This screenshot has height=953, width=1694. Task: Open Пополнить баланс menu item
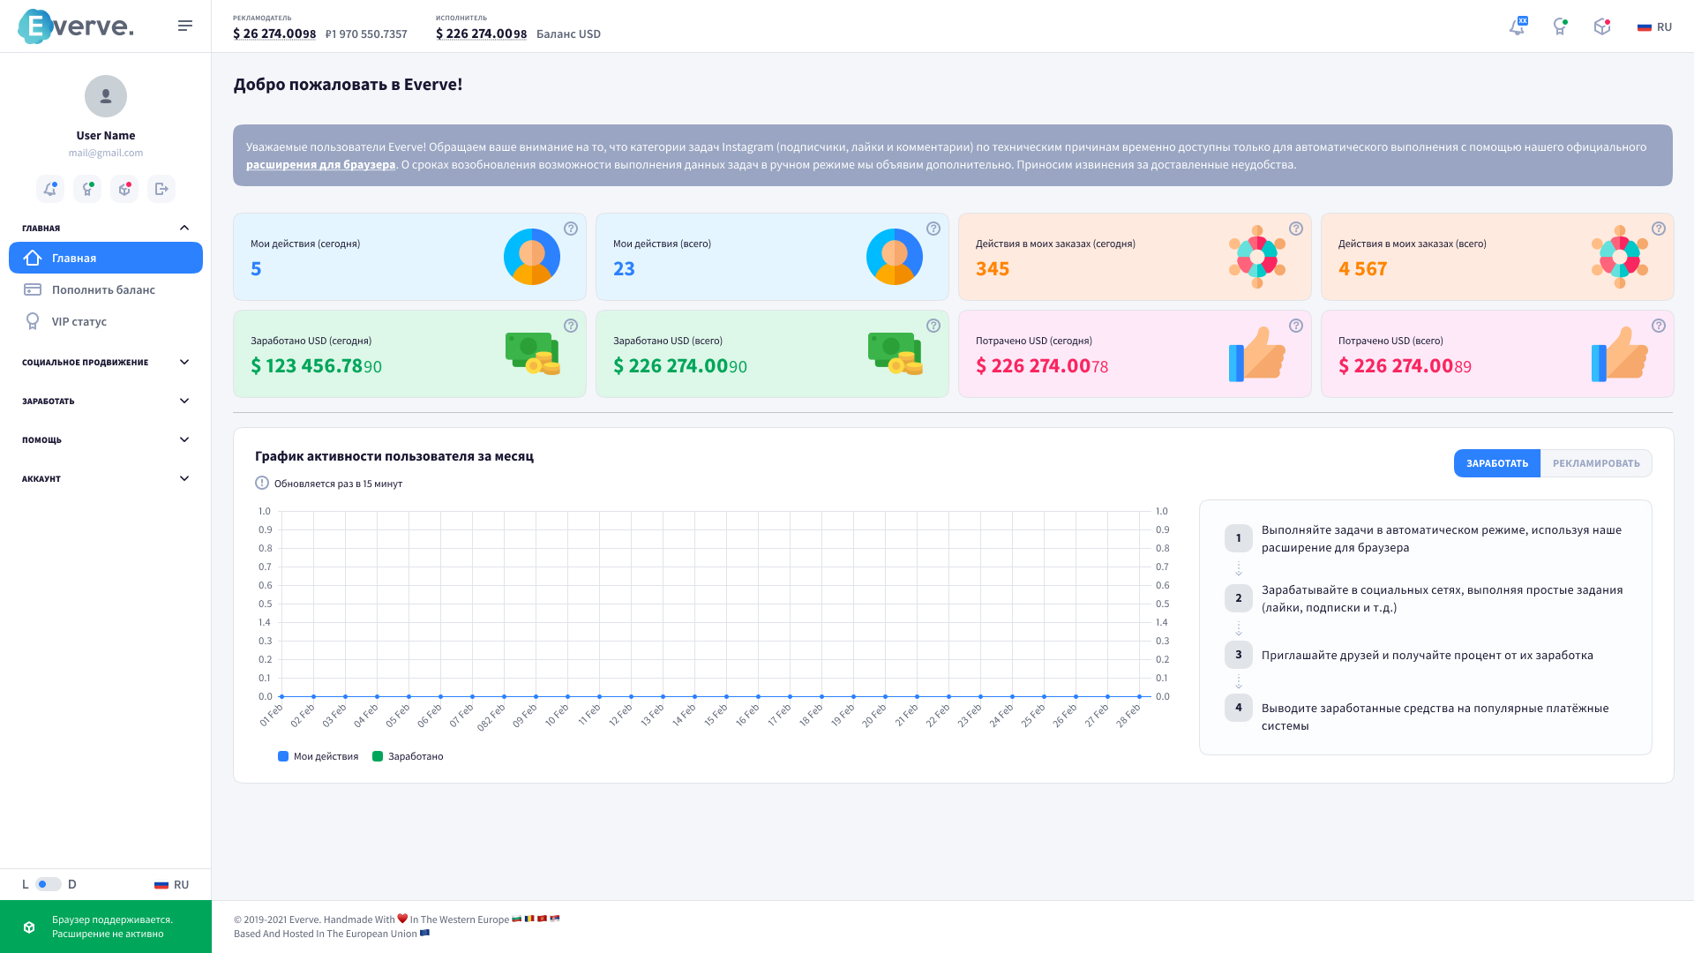[x=103, y=289]
